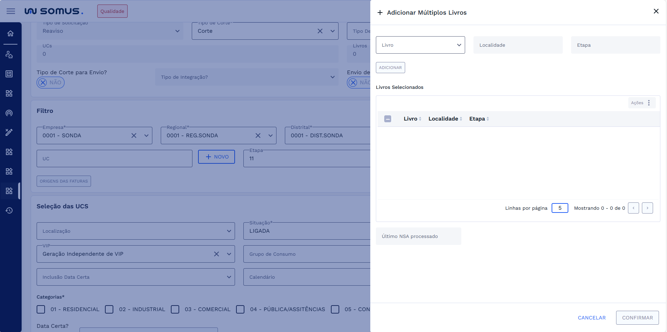667x332 pixels.
Task: Go to next page of Livros Selecionados
Action: click(647, 208)
